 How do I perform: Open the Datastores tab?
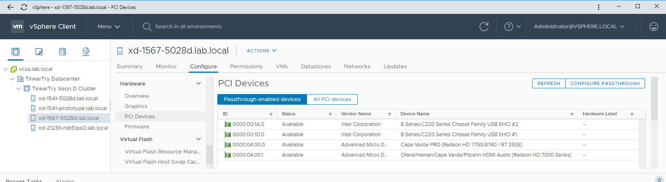[316, 66]
